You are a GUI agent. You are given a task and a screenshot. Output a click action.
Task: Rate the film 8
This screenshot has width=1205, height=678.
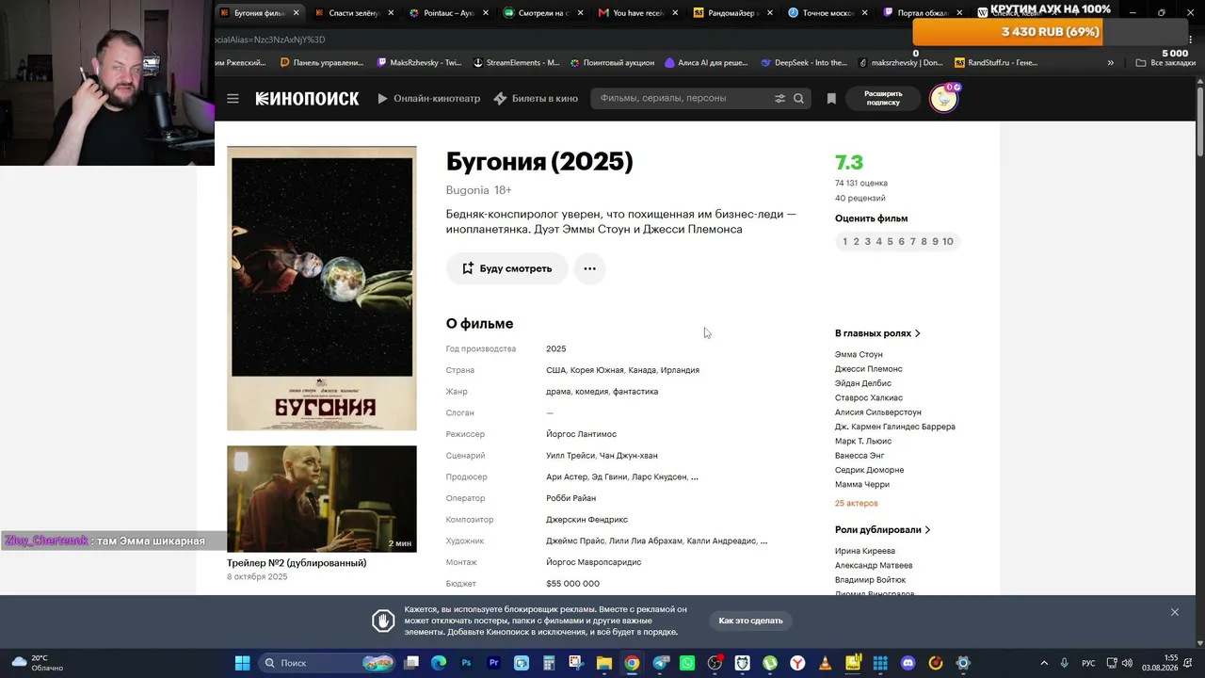[x=924, y=242]
